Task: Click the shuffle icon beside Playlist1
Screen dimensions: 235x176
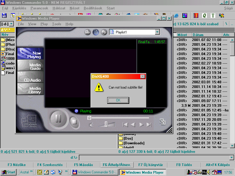Action: 104,32
